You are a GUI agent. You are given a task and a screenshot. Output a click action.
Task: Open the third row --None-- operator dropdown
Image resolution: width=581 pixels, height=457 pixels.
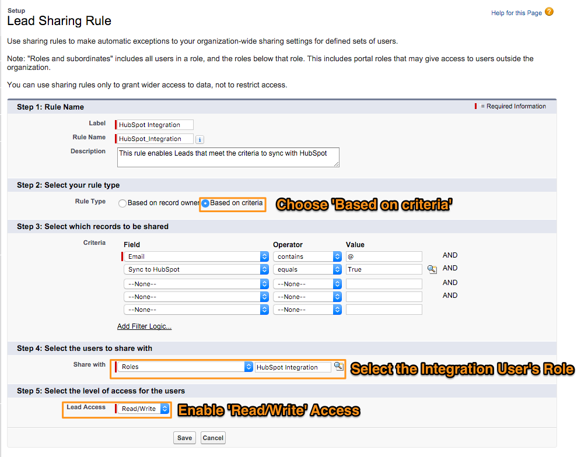307,284
